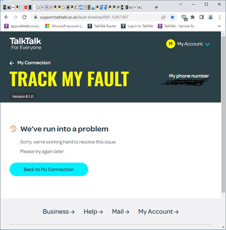
Task: Open the TalkTalk Router bookmark
Action: tap(102, 26)
